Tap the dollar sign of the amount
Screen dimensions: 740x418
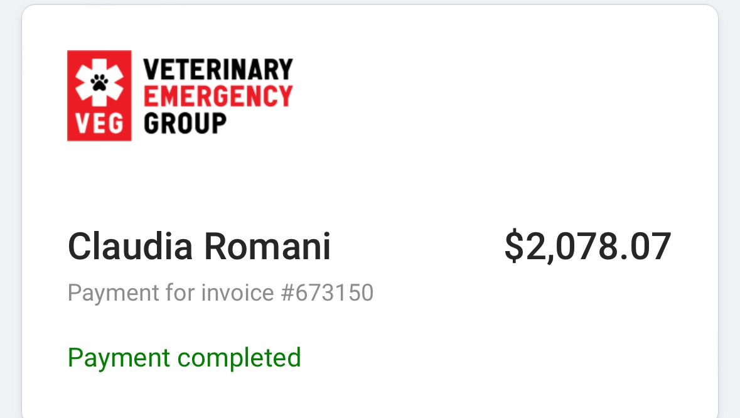pos(514,246)
